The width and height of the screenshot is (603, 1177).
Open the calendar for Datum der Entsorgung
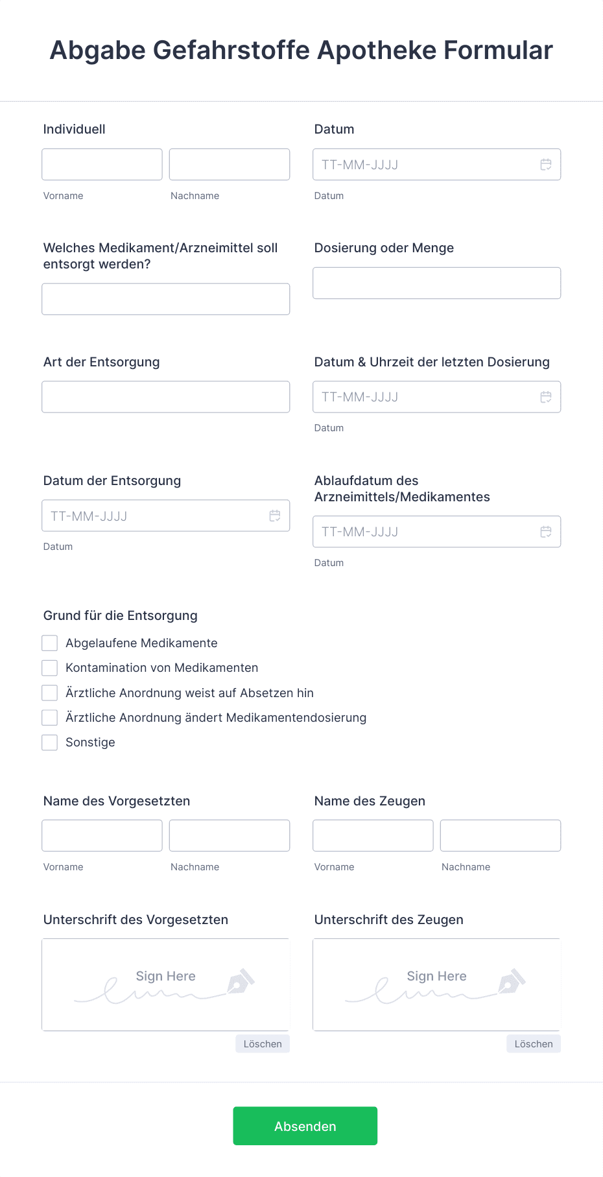coord(274,515)
